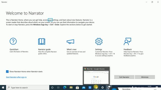Open the Settings gear icon in Narrator Home
The image size is (161, 90).
coord(99,41)
